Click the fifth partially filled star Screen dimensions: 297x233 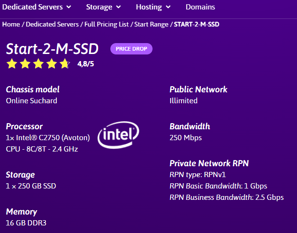[65, 63]
